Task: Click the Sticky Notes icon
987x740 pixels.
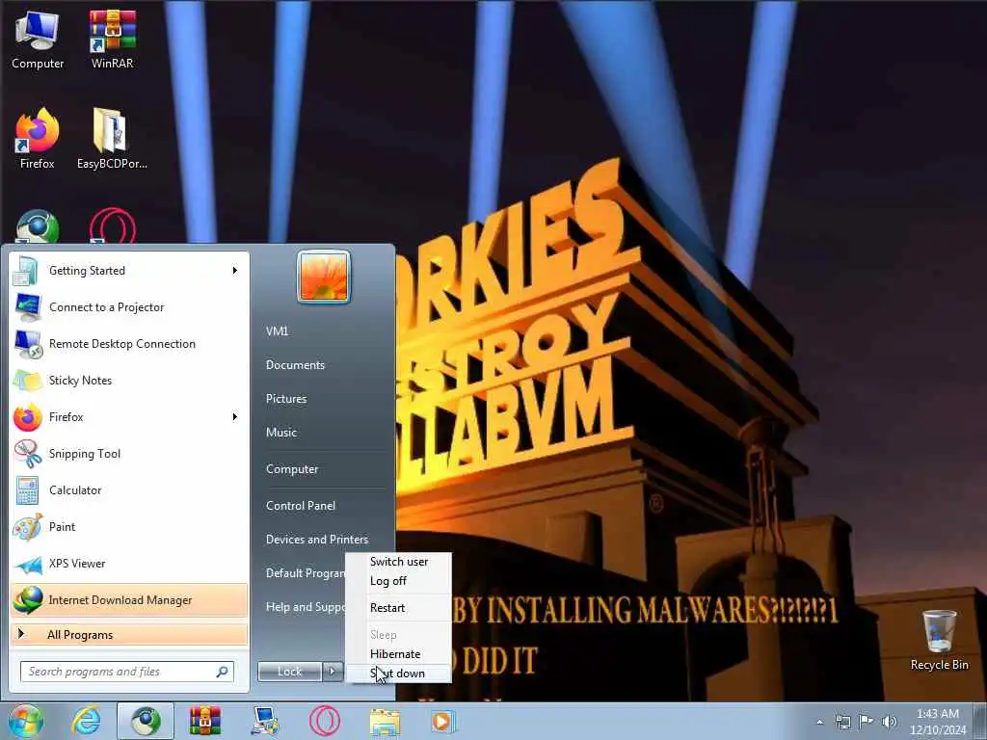Action: point(27,380)
